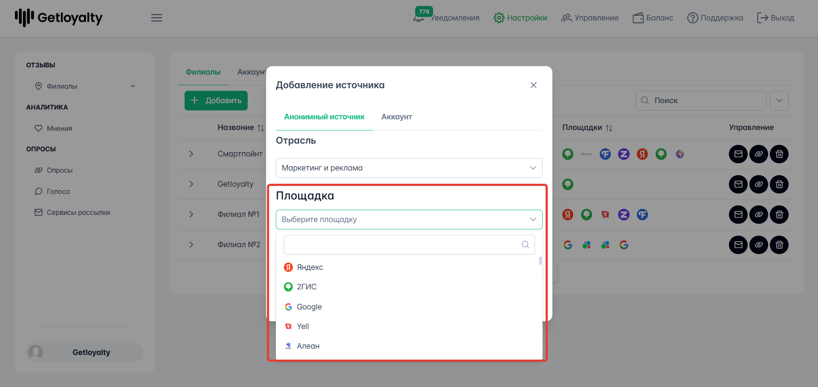The width and height of the screenshot is (818, 387).
Task: Click the Flamp platform icon in Филиал №1 row
Action: 642,214
